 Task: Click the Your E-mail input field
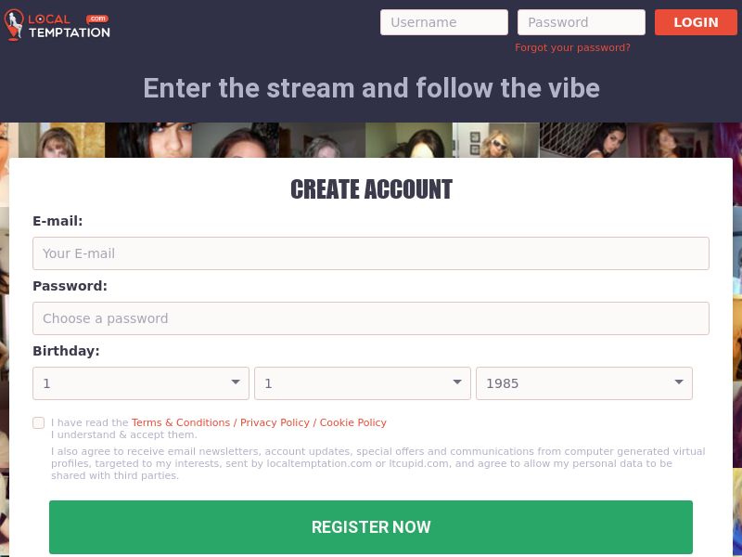pyautogui.click(x=371, y=253)
